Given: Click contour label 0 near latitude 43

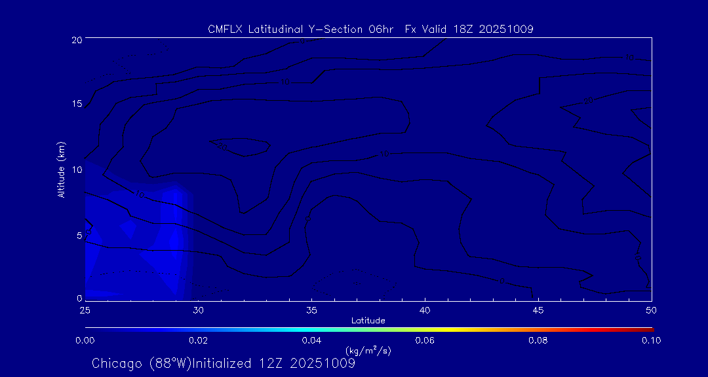Looking at the screenshot, I should pyautogui.click(x=501, y=281).
